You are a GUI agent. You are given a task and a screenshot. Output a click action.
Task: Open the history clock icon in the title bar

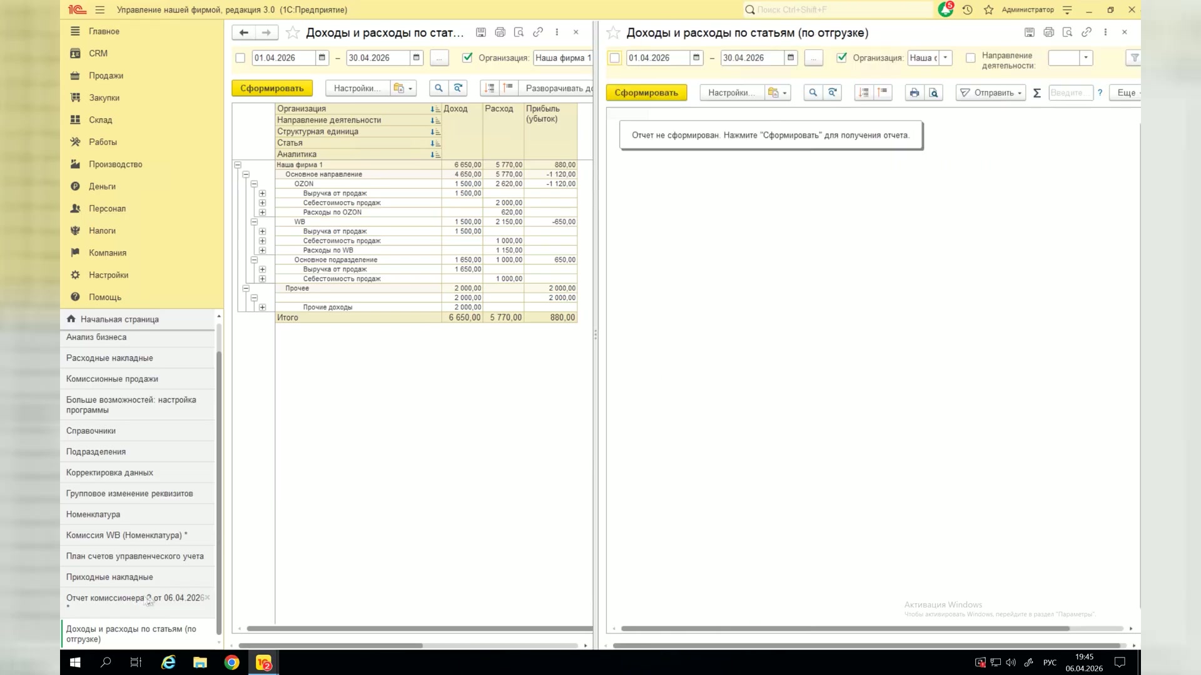[x=968, y=10]
